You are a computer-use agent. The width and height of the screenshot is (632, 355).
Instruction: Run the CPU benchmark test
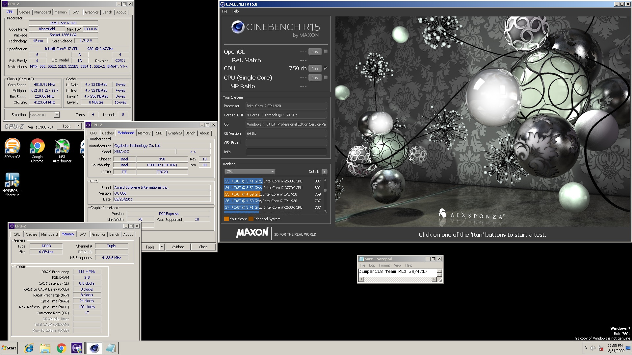(315, 68)
